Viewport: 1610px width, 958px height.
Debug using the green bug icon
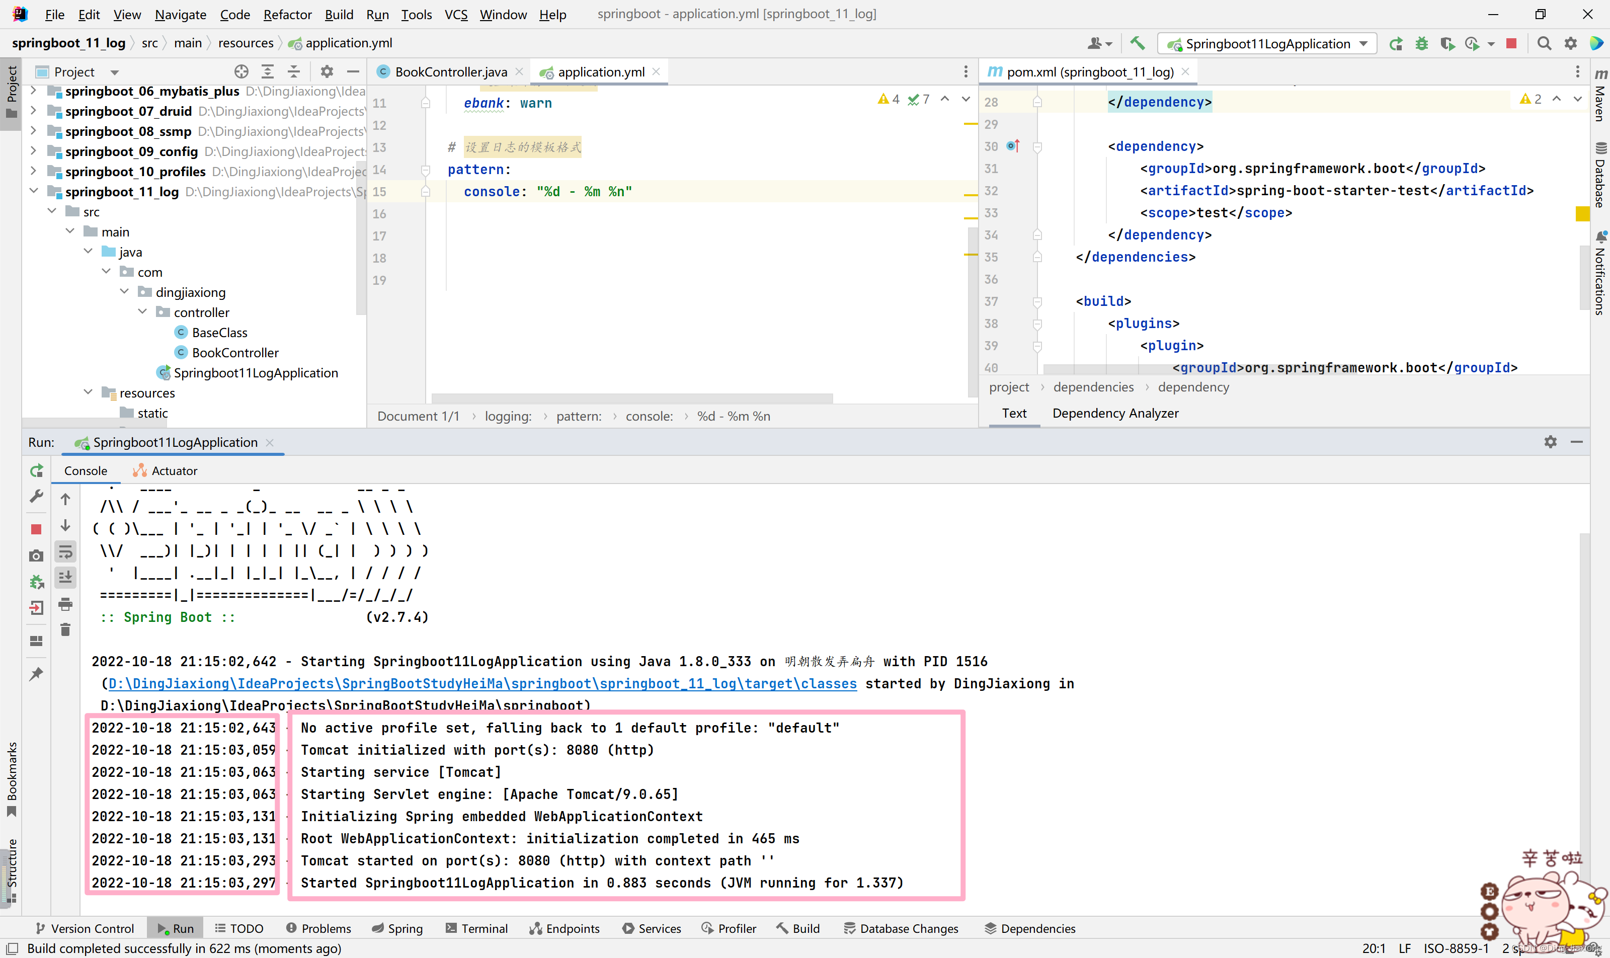[x=1422, y=43]
